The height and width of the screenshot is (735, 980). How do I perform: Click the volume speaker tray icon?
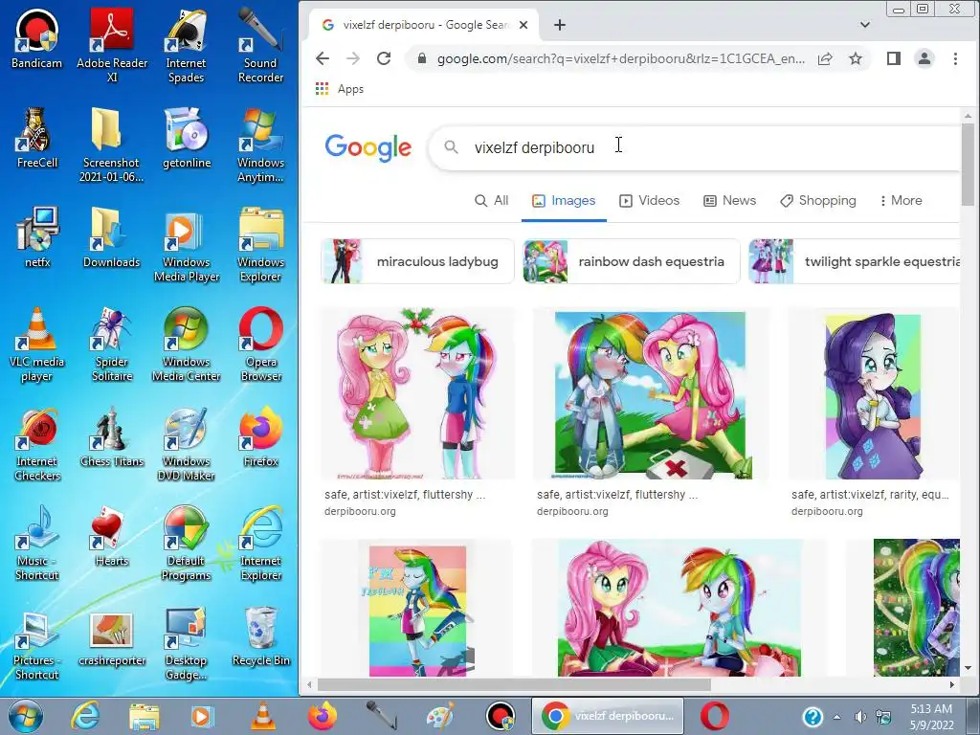[x=860, y=717]
